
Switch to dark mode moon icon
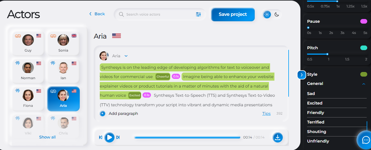click(x=277, y=14)
